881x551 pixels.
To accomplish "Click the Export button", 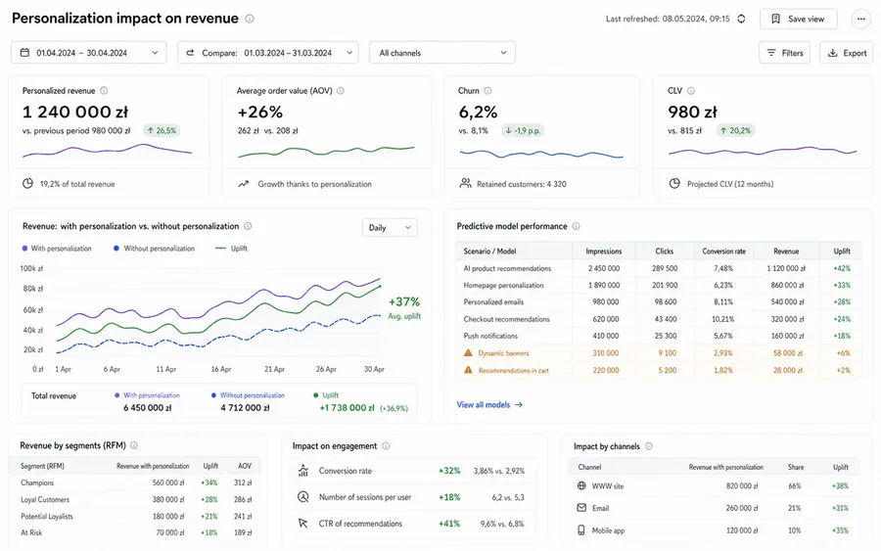I will click(x=846, y=53).
